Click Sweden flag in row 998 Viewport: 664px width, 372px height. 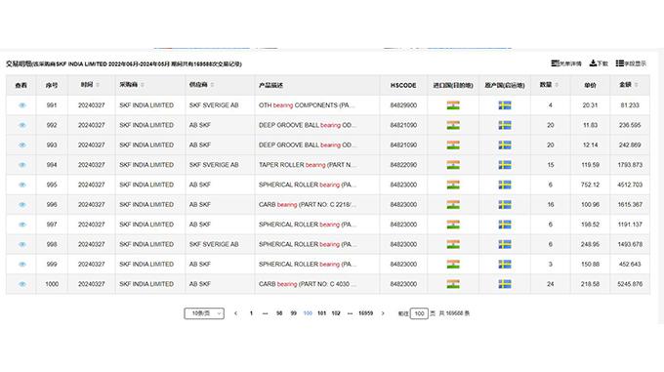(x=505, y=245)
